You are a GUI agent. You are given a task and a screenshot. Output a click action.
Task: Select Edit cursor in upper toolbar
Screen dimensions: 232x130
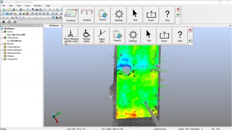pyautogui.click(x=135, y=15)
